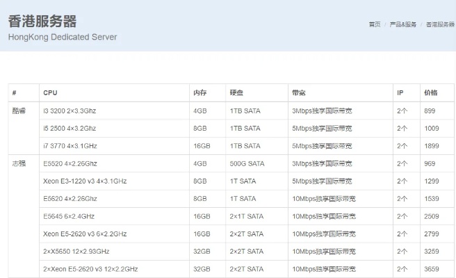The height and width of the screenshot is (278, 456).
Task: Select the 香港服务器 breadcrumb item
Action: tap(440, 24)
